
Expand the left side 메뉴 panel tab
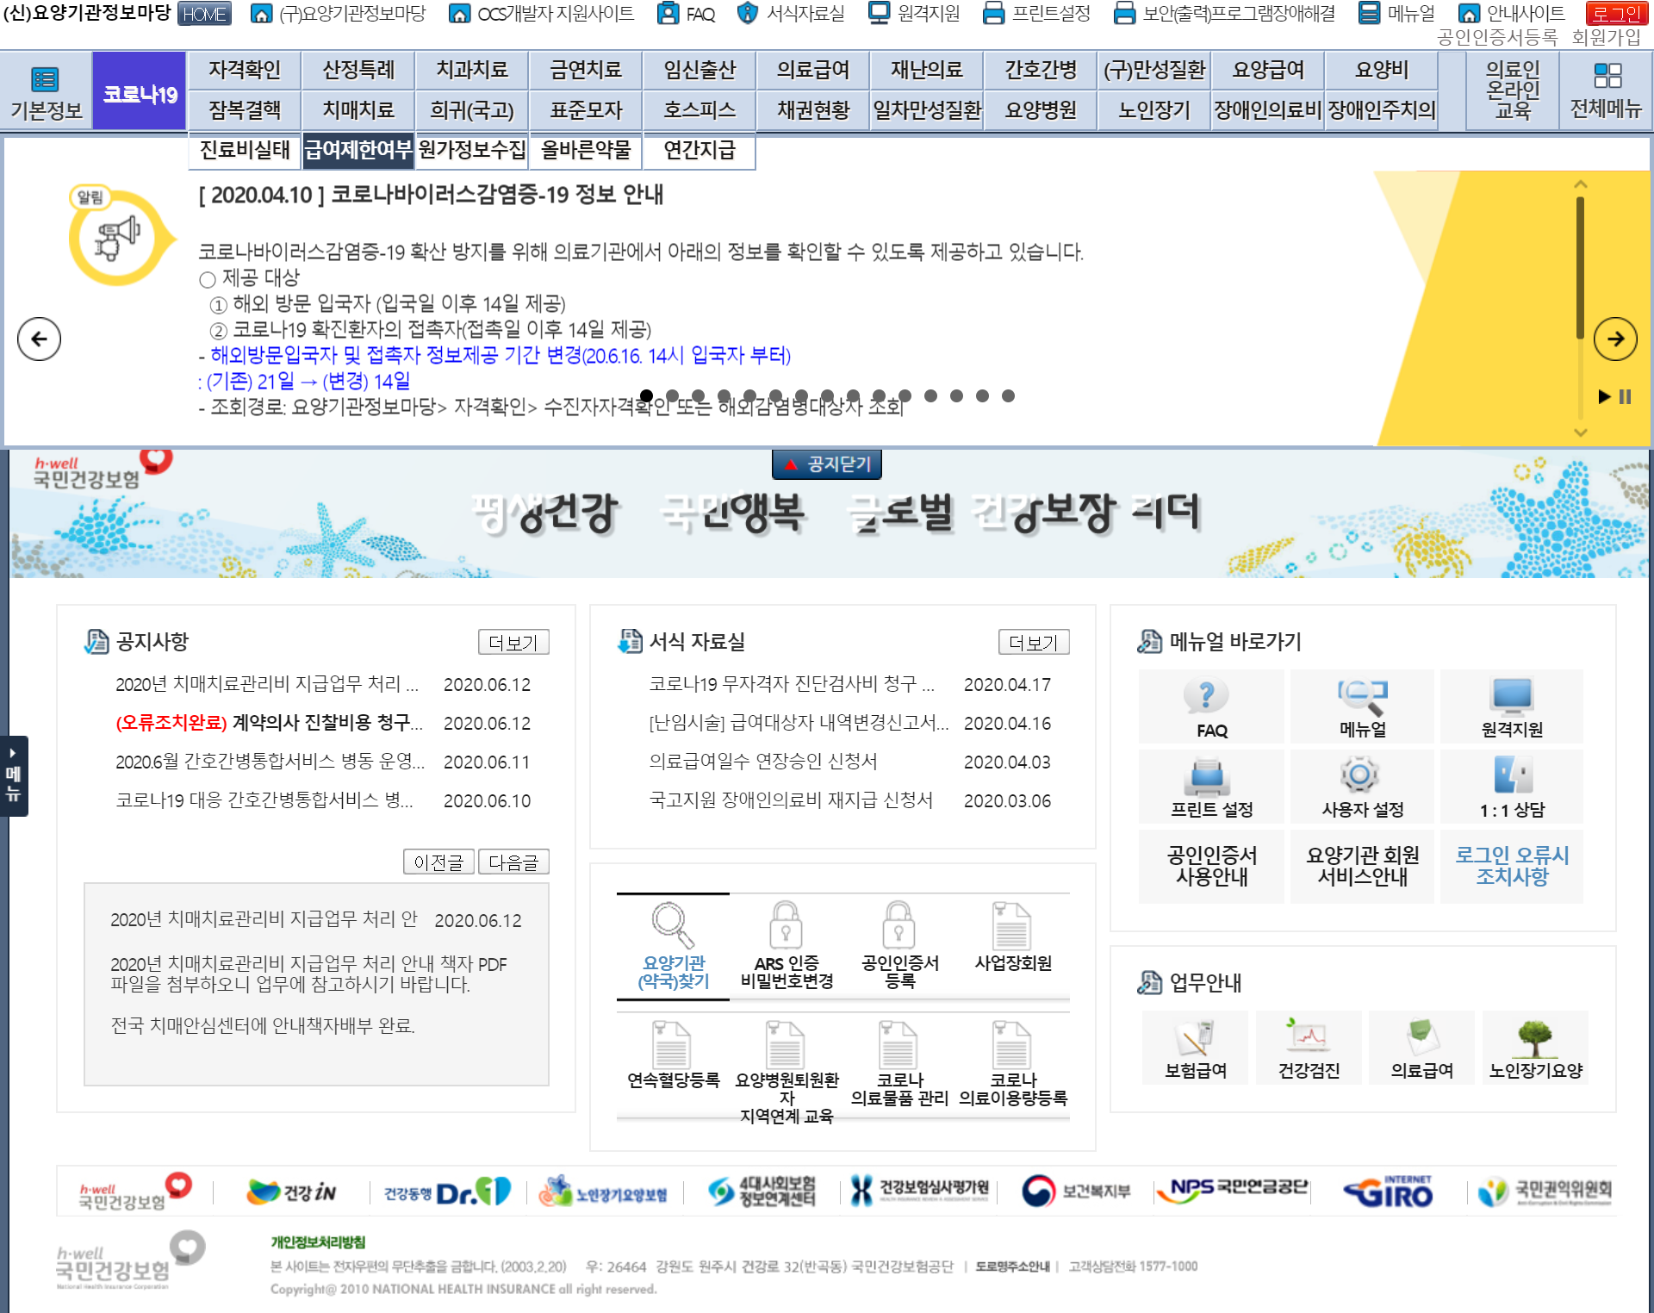pyautogui.click(x=14, y=776)
